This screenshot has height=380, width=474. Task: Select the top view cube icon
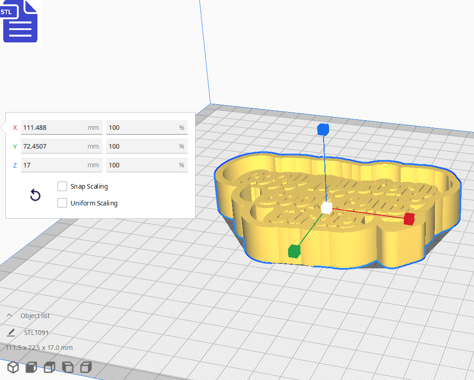[x=49, y=367]
